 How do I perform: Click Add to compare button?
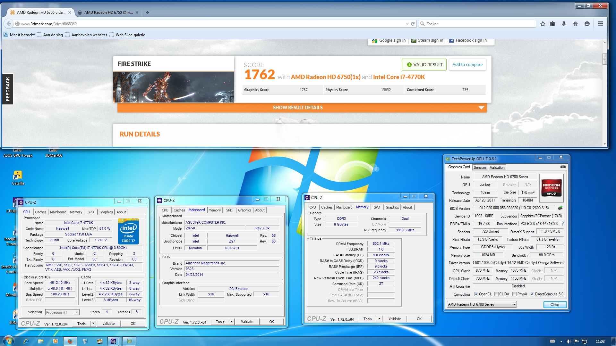pos(467,65)
